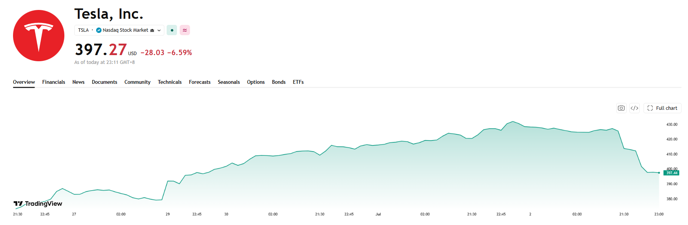Open the Full chart button
The image size is (688, 225).
[662, 108]
